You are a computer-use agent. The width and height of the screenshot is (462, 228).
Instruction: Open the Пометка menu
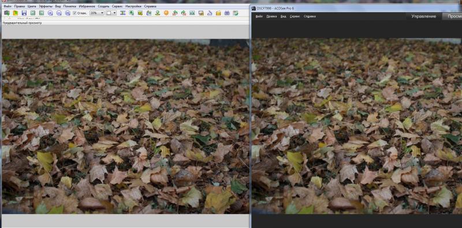69,6
